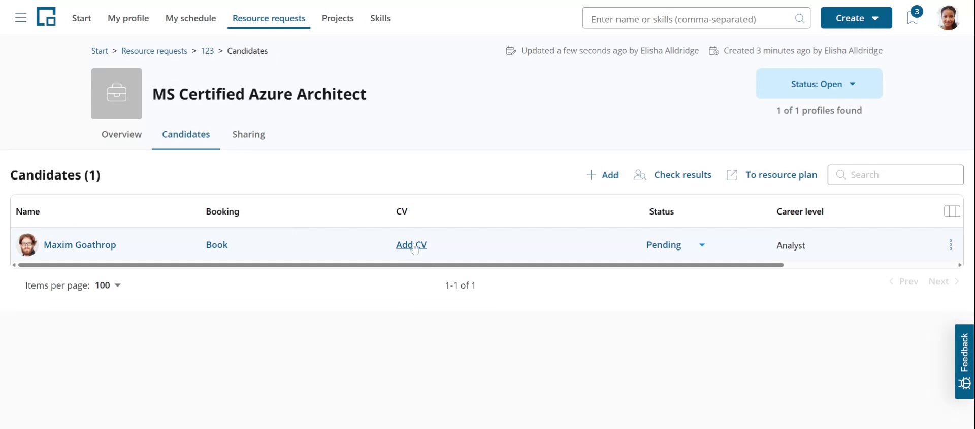Viewport: 975px width, 429px height.
Task: Click the plus Add candidate icon
Action: coord(591,175)
